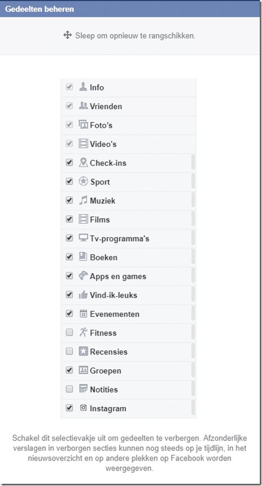Click the Instagram camera icon

pyautogui.click(x=83, y=408)
